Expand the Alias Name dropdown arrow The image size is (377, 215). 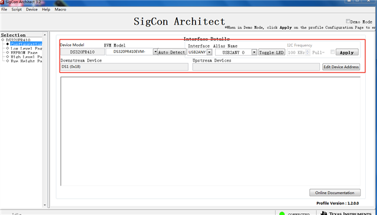254,52
